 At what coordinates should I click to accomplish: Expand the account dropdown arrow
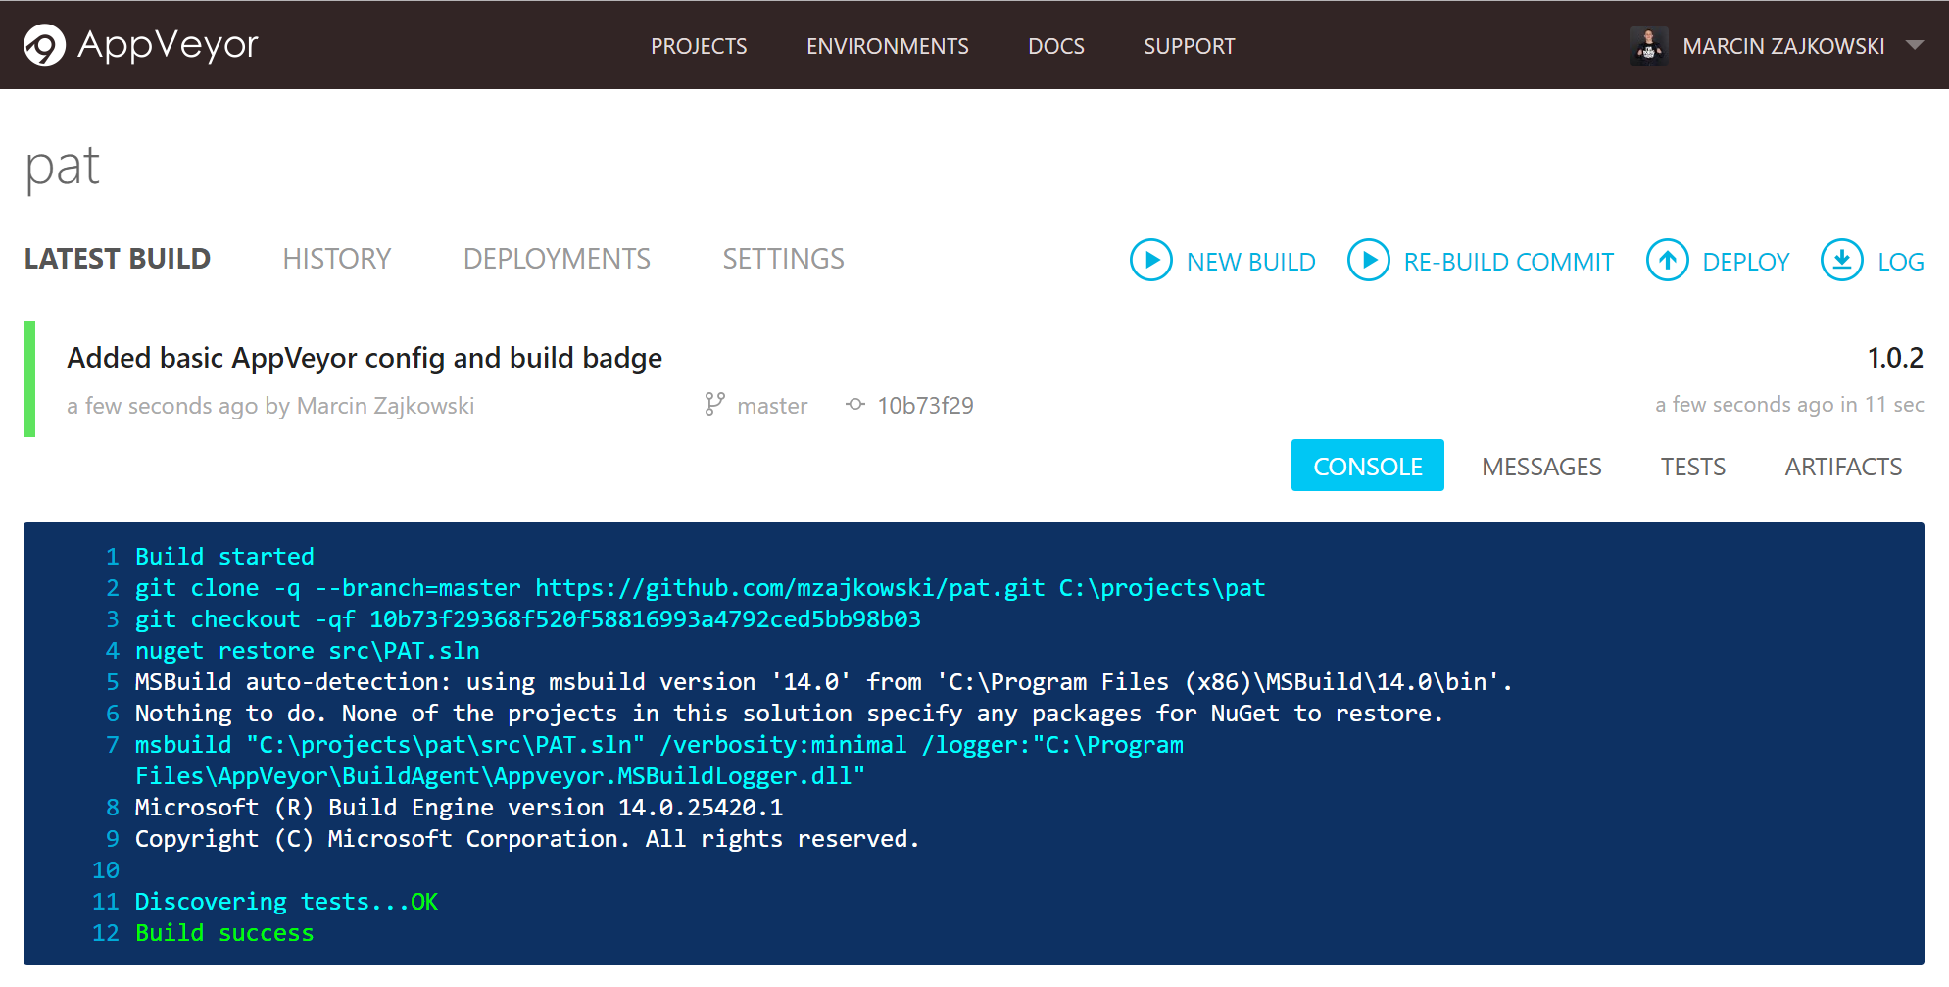tap(1915, 45)
